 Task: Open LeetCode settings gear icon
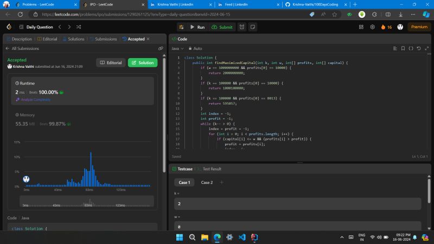[x=372, y=27]
